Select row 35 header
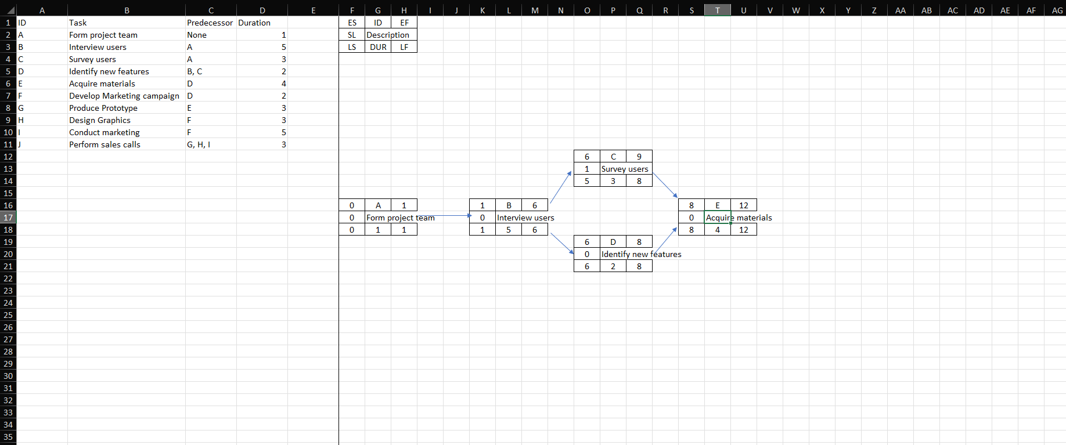Viewport: 1066px width, 445px height. pos(8,437)
